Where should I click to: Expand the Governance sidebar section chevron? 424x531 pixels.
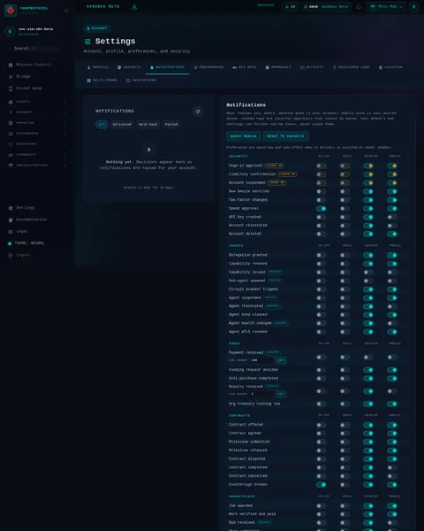(x=64, y=134)
